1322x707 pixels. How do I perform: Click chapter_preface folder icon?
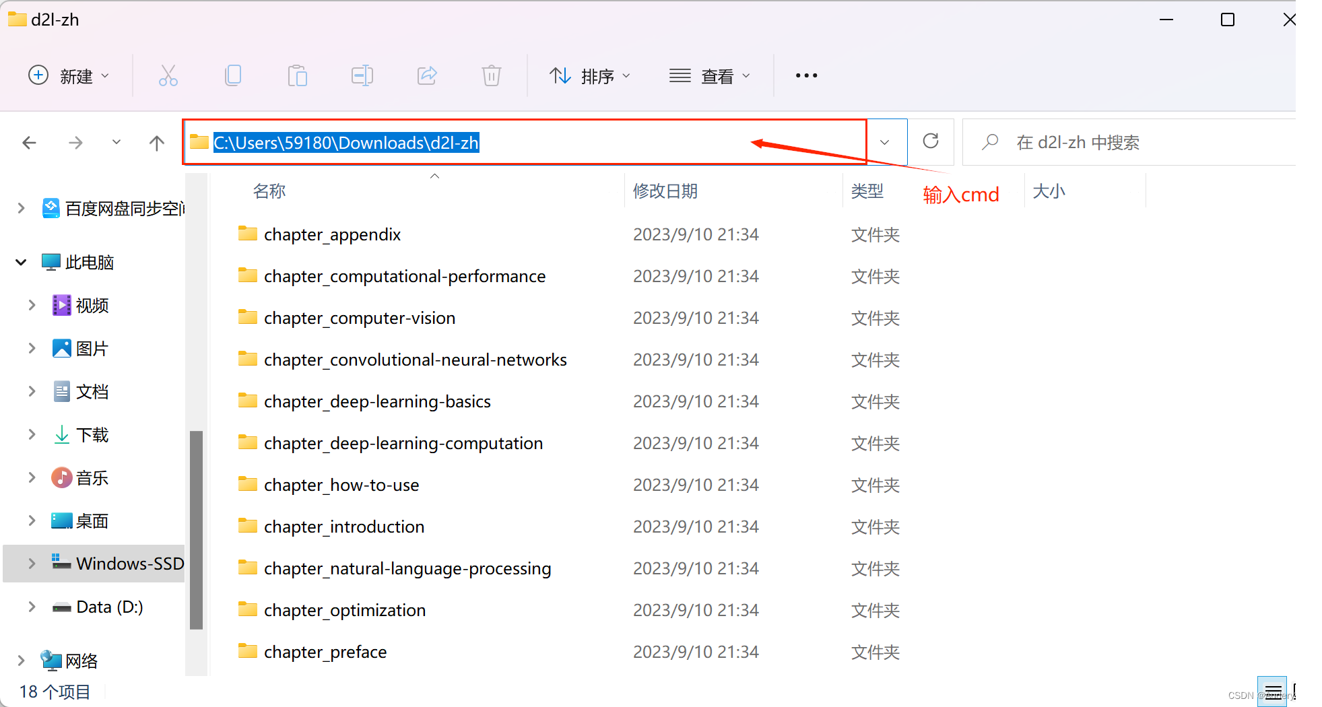point(248,651)
